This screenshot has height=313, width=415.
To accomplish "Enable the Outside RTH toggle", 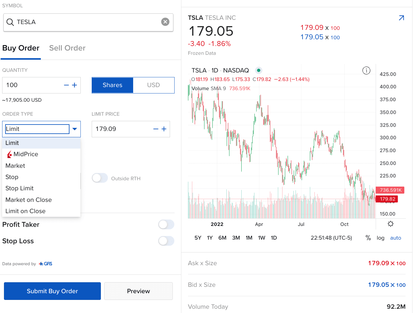I will (100, 178).
